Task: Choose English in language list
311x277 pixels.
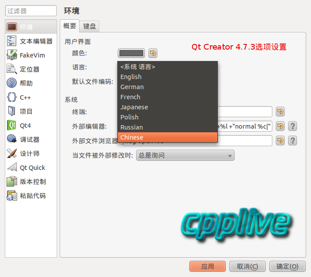Action: coord(168,77)
